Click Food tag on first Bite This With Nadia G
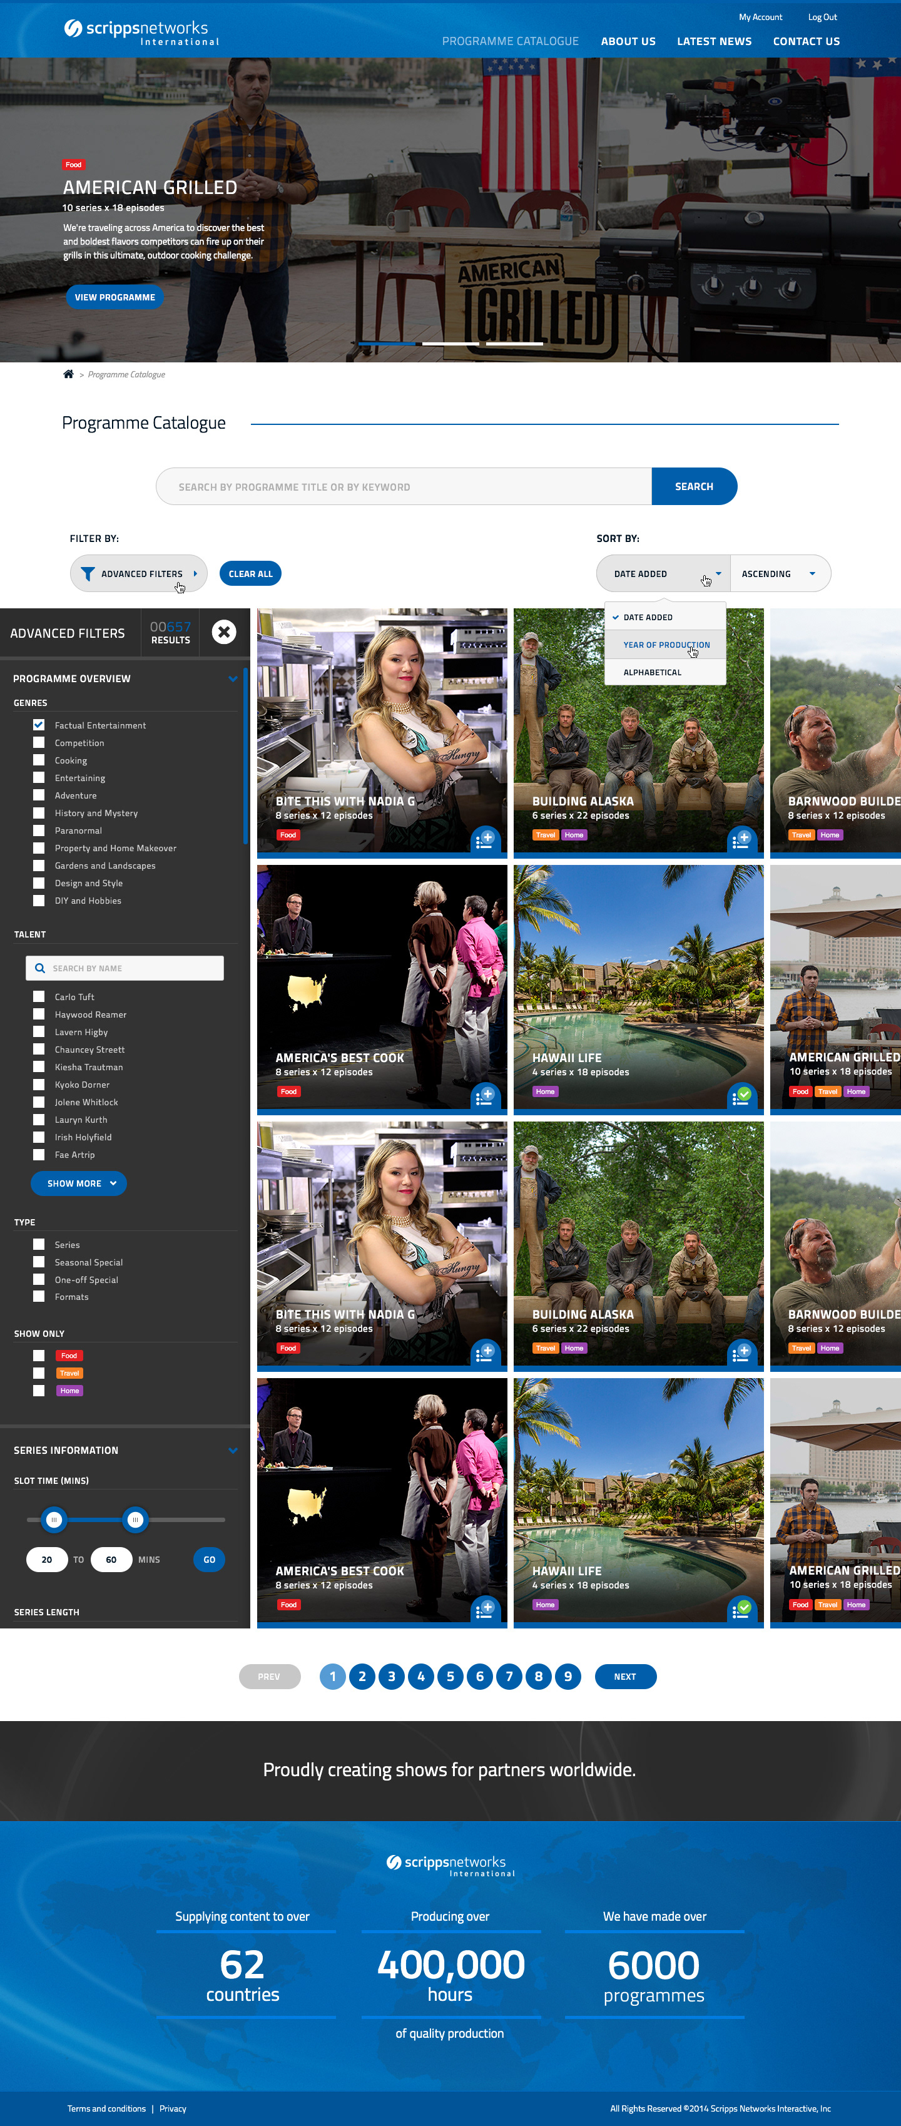This screenshot has height=2126, width=901. point(288,836)
